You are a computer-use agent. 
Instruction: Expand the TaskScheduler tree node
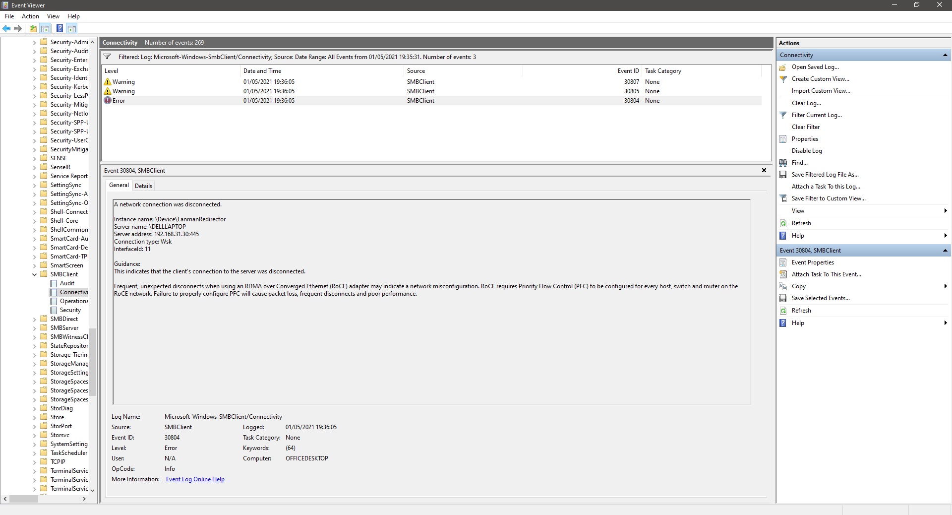(34, 453)
